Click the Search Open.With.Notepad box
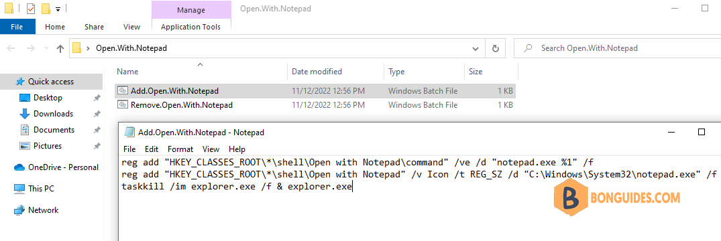Screen dimensions: 721x241 [617, 48]
